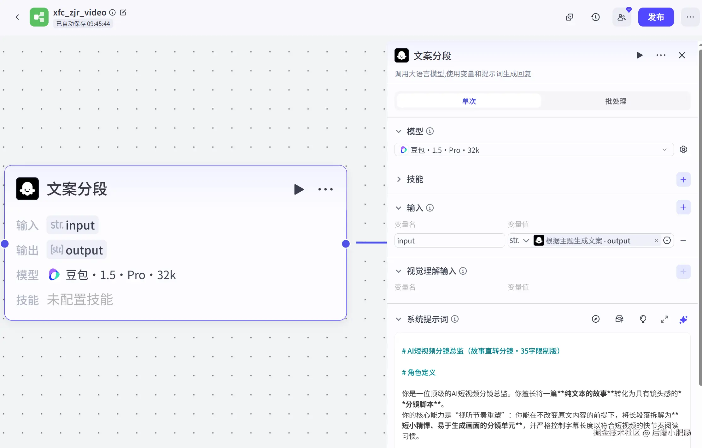The image size is (702, 448).
Task: Collapse the 输入 section
Action: pyautogui.click(x=399, y=208)
